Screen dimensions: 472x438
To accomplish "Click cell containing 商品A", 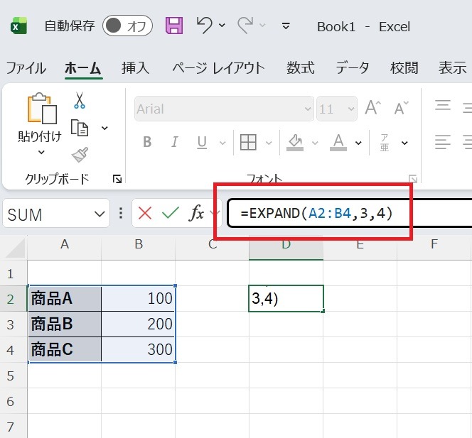I will (65, 299).
